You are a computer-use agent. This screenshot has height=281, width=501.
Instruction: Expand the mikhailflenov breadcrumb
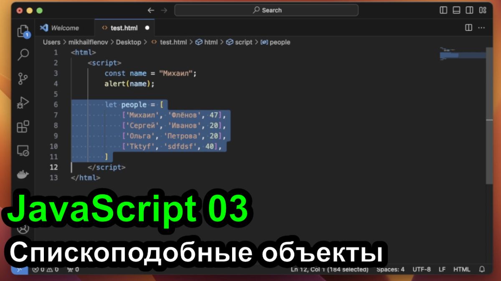click(88, 42)
